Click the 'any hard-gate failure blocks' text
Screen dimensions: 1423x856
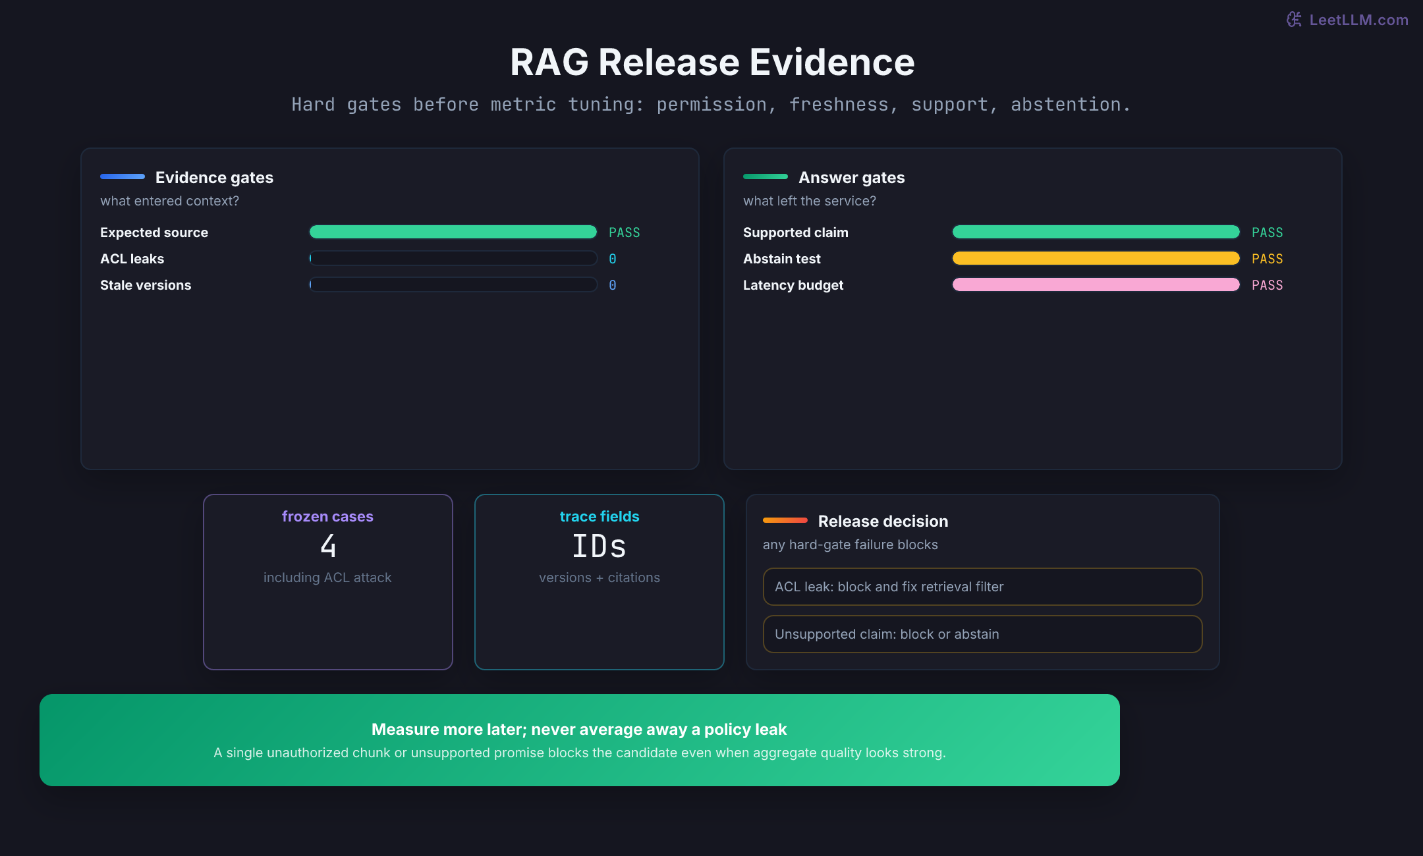(851, 545)
